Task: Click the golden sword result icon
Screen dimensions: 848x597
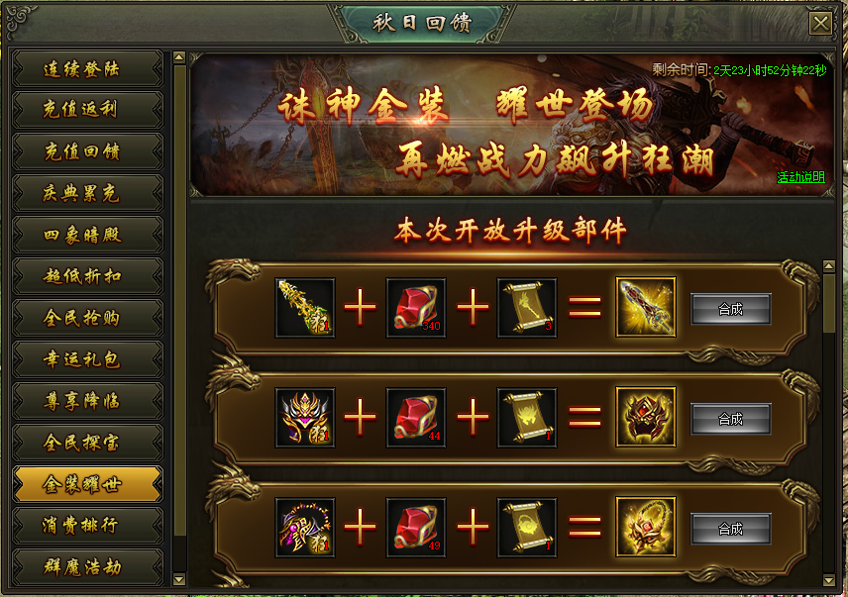Action: [646, 307]
